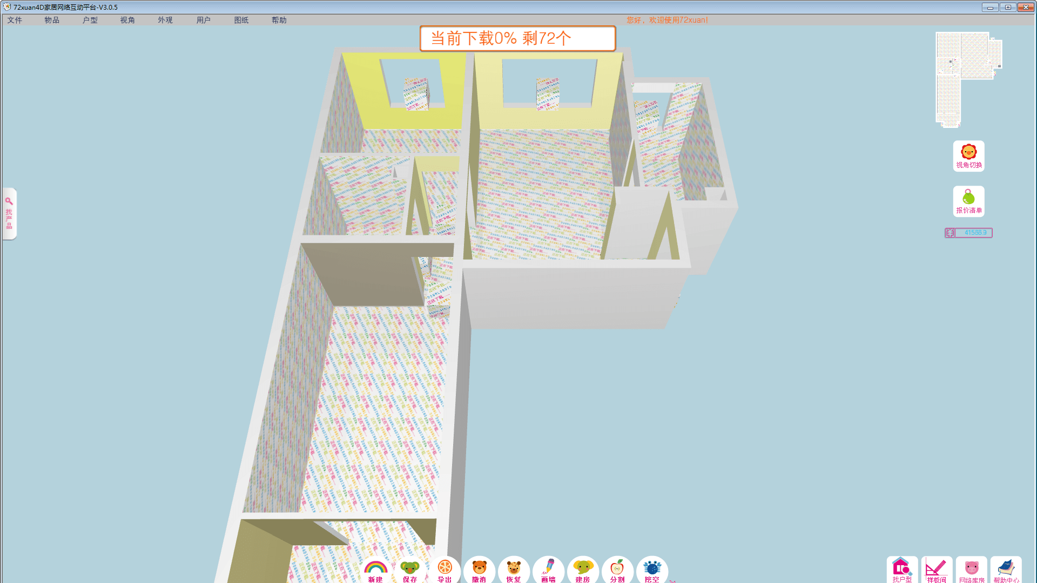Click the download progress banner 当前下载0%

pos(517,38)
